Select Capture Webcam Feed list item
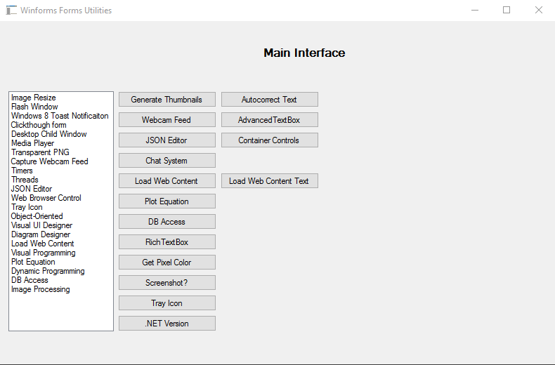Screen dimensions: 555x365 pyautogui.click(x=61, y=161)
